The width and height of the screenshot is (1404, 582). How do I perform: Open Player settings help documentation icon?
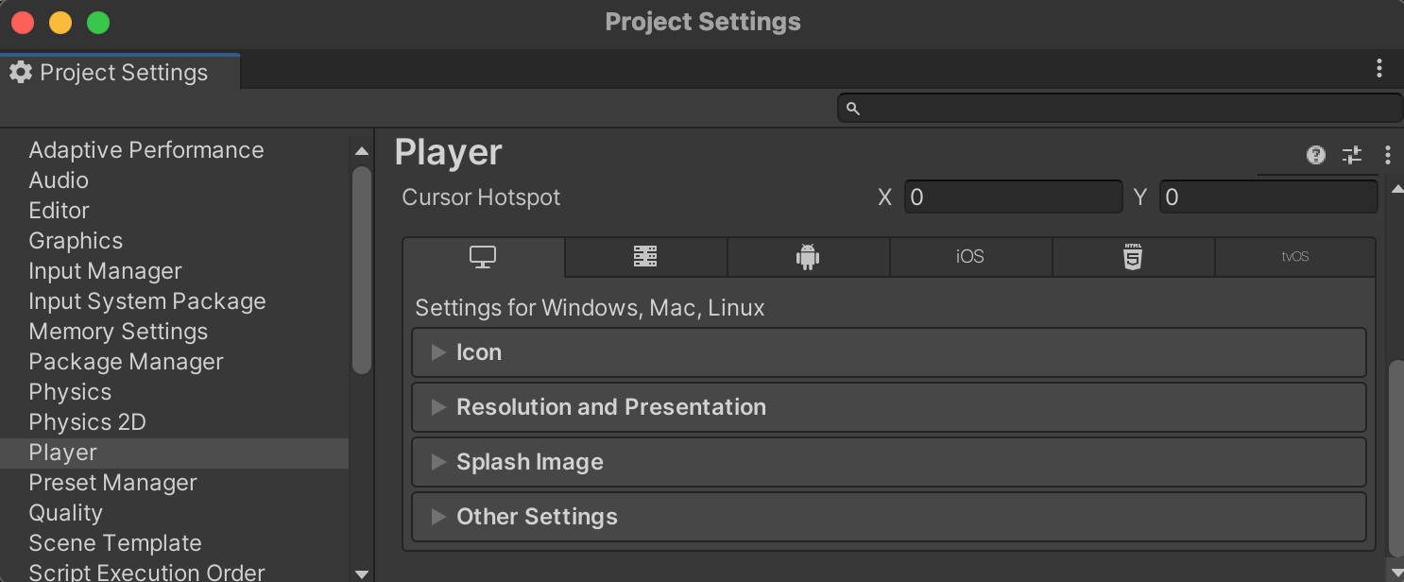click(1315, 155)
